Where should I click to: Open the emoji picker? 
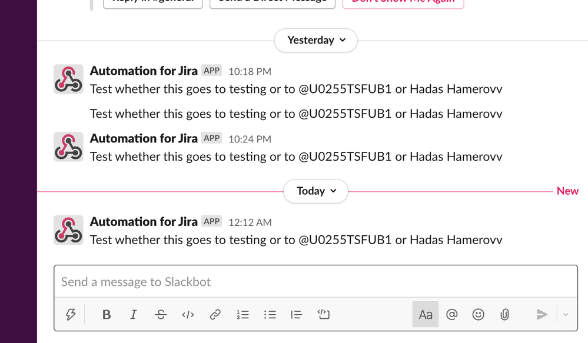pyautogui.click(x=478, y=314)
